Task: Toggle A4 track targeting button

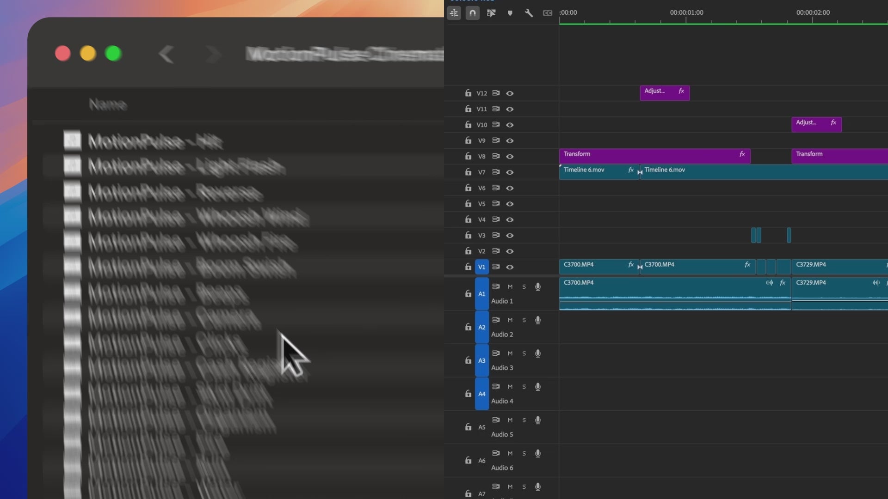Action: tap(481, 394)
